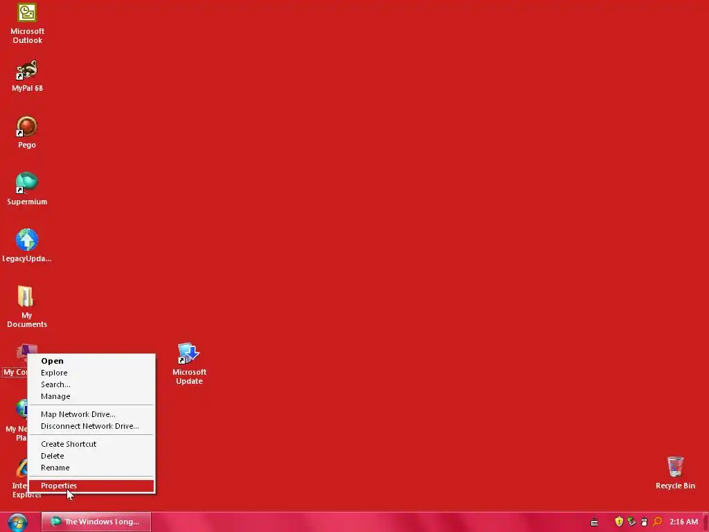Choose Open in the context menu

[x=91, y=361]
